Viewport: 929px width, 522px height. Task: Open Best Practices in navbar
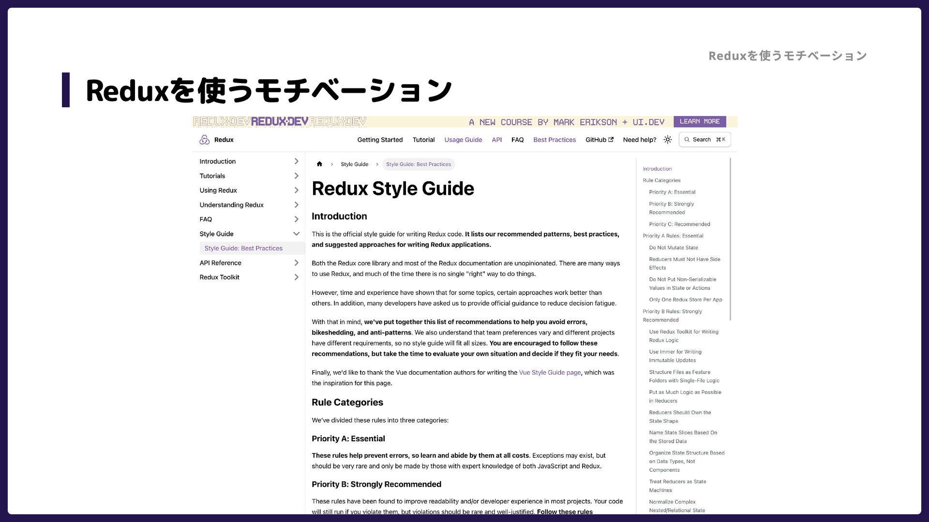tap(554, 140)
